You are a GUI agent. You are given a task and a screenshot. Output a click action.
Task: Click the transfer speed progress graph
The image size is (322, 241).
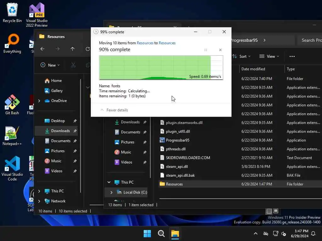[161, 68]
